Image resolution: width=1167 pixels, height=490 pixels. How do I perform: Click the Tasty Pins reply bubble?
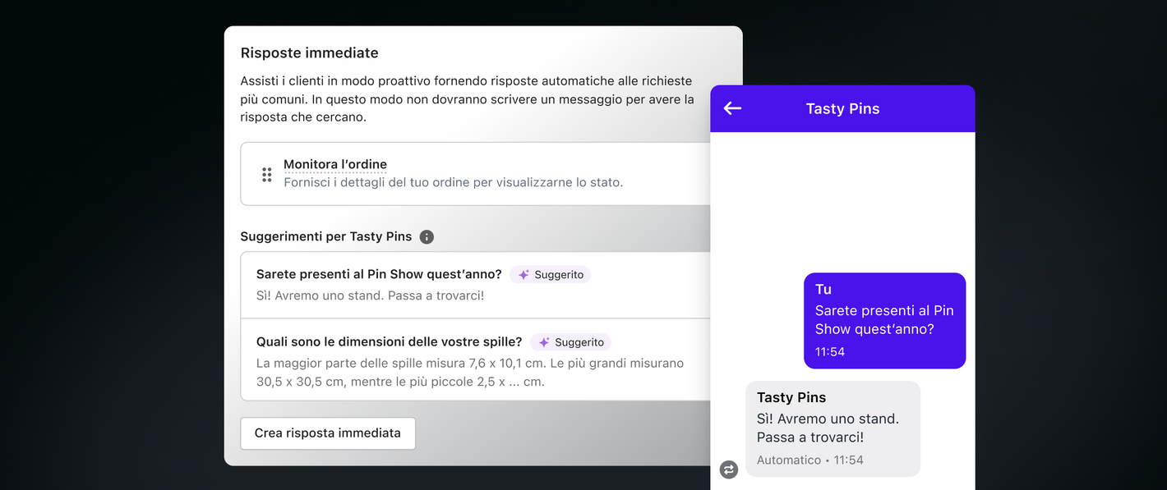[x=833, y=428]
